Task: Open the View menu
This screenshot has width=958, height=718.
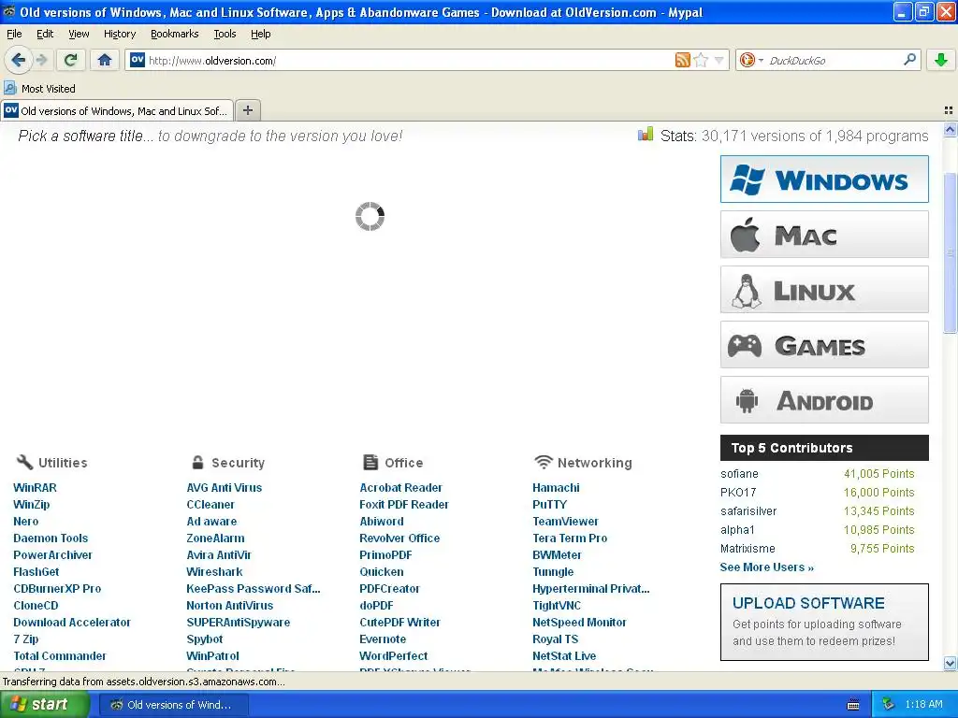Action: tap(79, 34)
